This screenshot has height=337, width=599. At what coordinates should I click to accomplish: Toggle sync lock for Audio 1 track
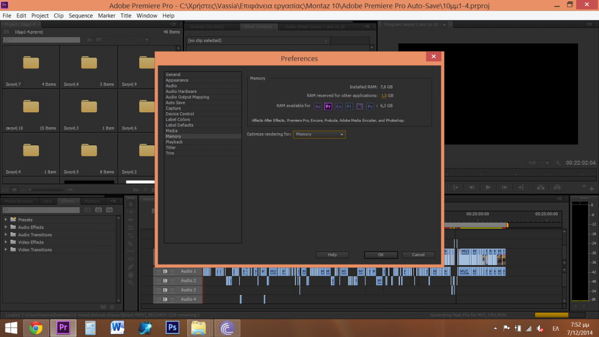(x=165, y=272)
